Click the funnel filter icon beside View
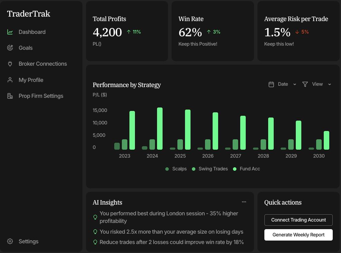341x253 pixels. click(305, 84)
